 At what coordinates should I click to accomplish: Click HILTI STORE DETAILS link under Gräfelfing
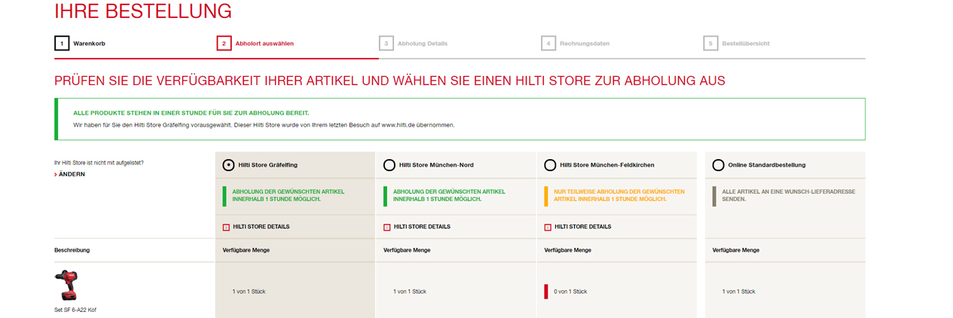(261, 227)
